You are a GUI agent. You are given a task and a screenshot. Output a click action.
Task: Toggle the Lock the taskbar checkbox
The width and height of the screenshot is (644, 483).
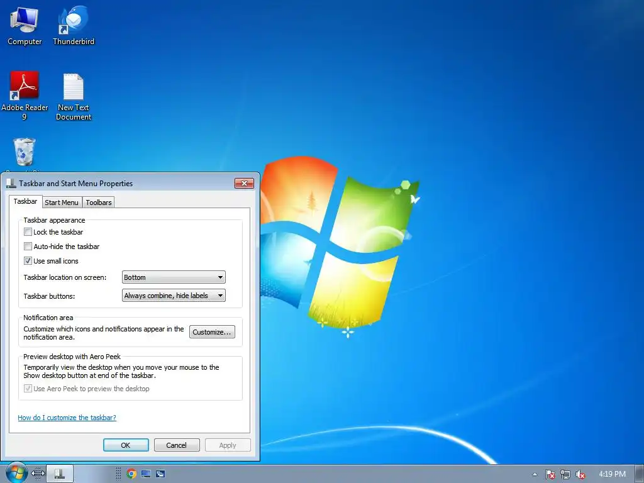pos(28,231)
